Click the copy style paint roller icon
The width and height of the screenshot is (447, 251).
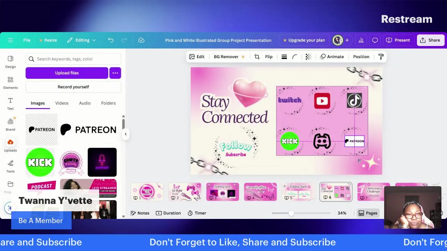coord(381,56)
